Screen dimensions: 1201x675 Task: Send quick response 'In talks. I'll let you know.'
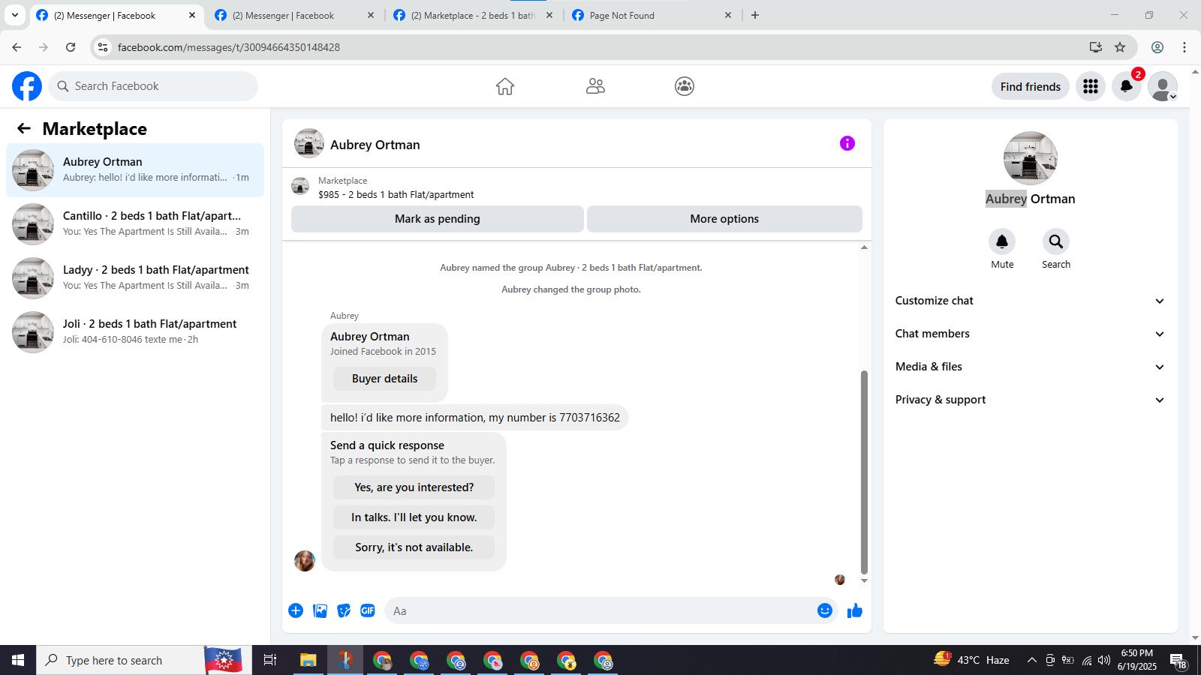pos(414,517)
